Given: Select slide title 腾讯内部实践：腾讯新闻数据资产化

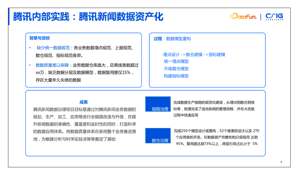Looking at the screenshot, I should [88, 17].
